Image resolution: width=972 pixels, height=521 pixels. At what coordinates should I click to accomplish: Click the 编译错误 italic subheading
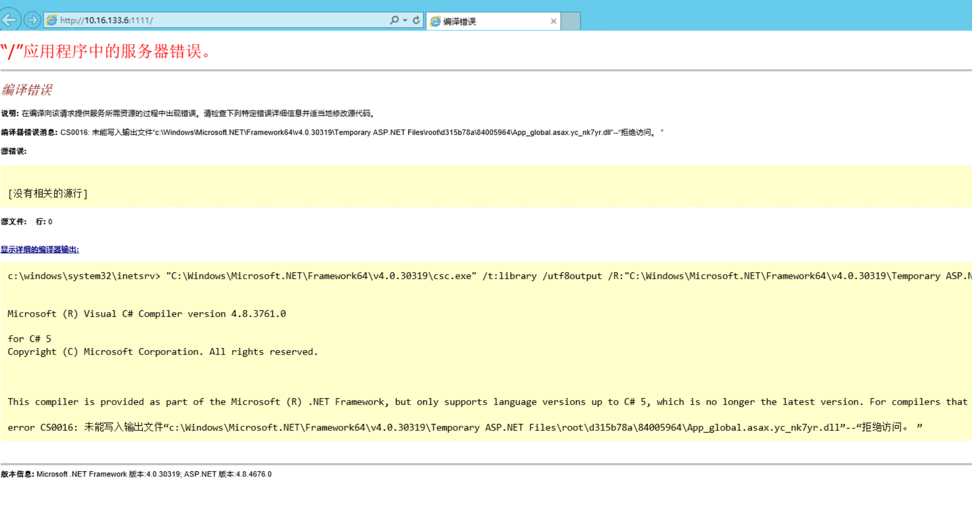[x=27, y=90]
